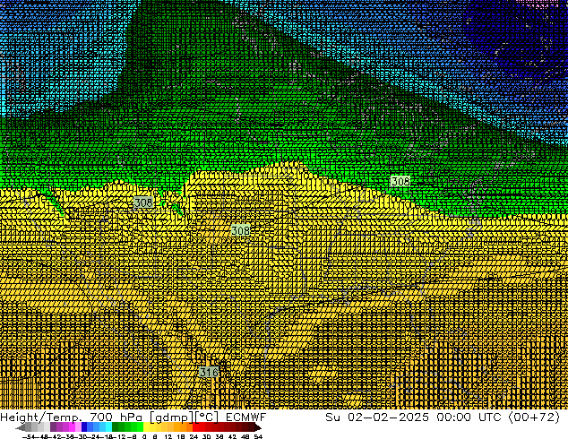Screen dimensions: 568x439
Task: Click the 'Su 02-02-2025 00:00 UTC' timestamp
Action: coord(413,417)
